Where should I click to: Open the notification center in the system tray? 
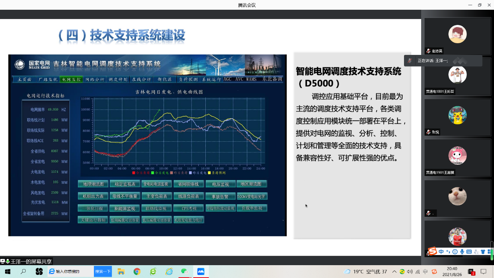pyautogui.click(x=484, y=271)
